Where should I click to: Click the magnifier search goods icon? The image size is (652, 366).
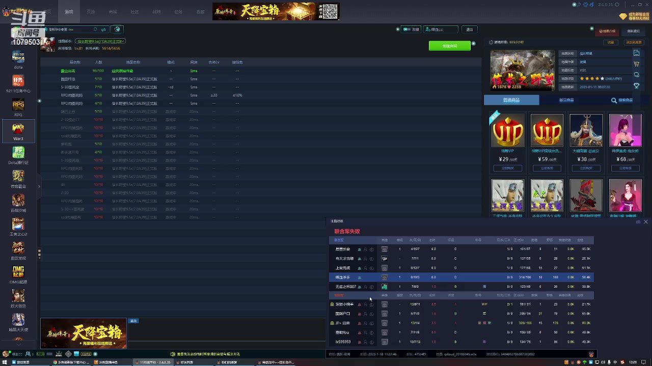pos(614,101)
